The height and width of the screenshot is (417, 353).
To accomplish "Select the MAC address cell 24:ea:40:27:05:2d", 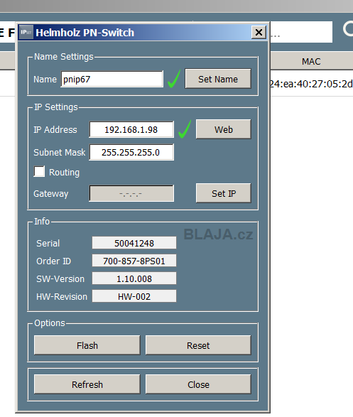I will point(312,84).
